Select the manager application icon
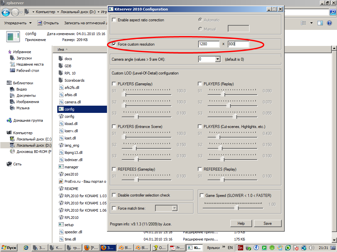 61,167
